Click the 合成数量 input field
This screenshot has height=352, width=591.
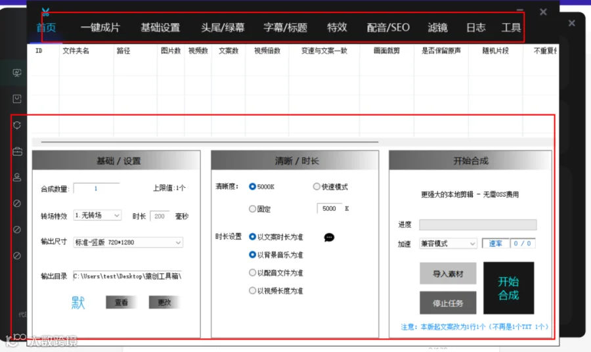(96, 188)
